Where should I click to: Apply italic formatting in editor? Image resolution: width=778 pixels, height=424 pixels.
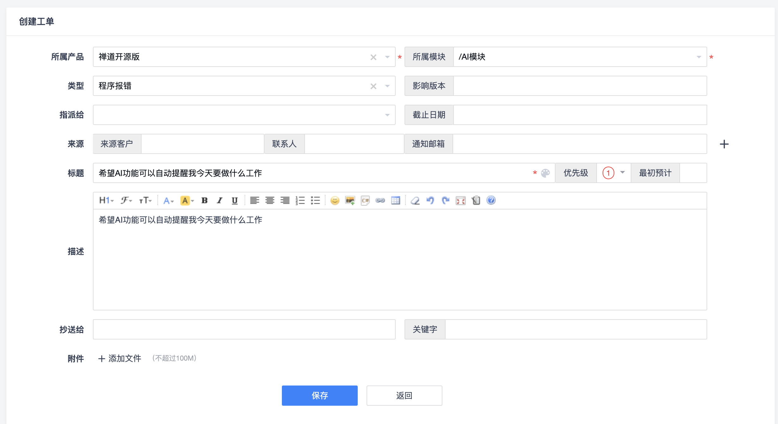click(220, 200)
